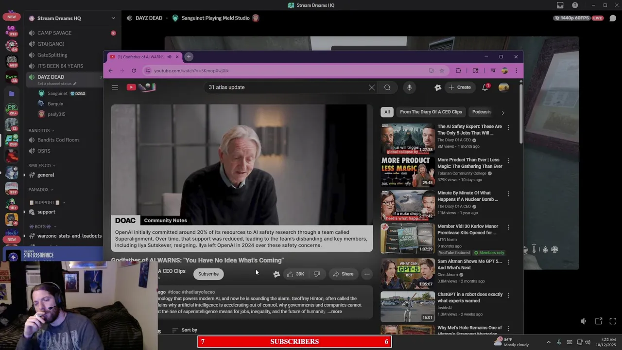Open the Create button
The height and width of the screenshot is (350, 622).
point(460,87)
